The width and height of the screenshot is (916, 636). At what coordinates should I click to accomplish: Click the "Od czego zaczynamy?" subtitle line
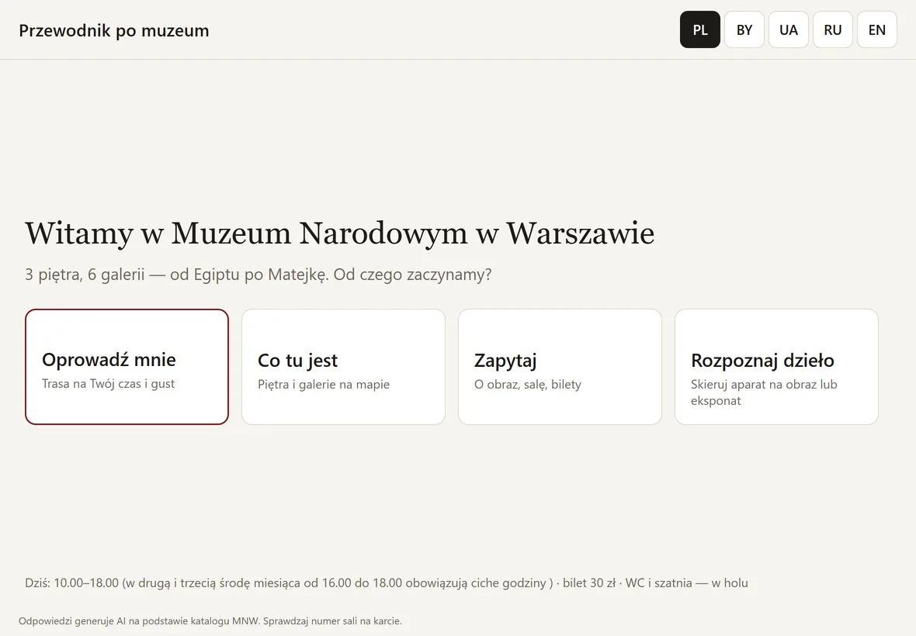(258, 275)
